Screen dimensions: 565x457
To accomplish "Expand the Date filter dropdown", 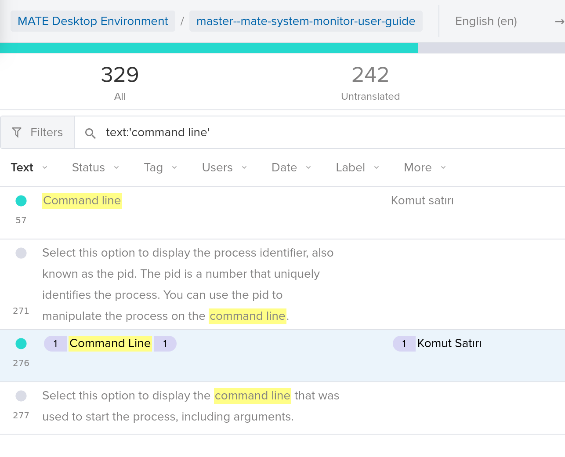I will [x=290, y=167].
